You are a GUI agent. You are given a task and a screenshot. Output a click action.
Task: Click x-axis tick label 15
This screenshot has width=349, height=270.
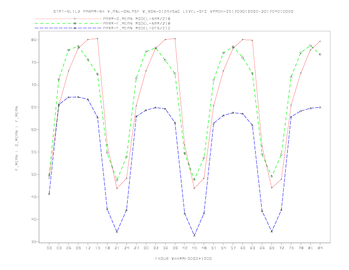pyautogui.click(x=98, y=248)
